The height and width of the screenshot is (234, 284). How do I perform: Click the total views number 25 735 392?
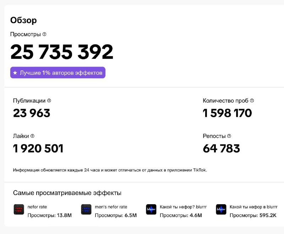pyautogui.click(x=62, y=52)
